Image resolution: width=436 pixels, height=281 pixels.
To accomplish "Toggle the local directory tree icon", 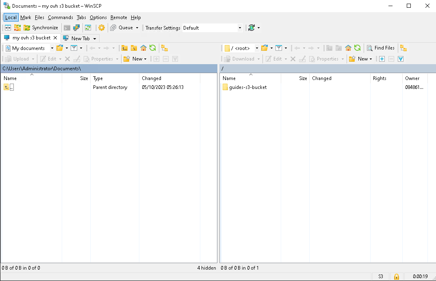I will click(x=165, y=48).
